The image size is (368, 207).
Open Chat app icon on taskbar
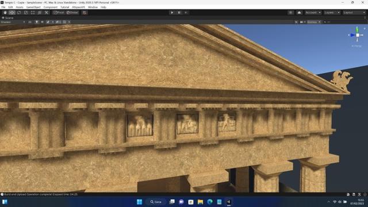[182, 202]
